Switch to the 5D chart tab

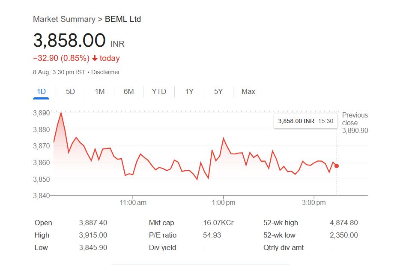point(70,91)
